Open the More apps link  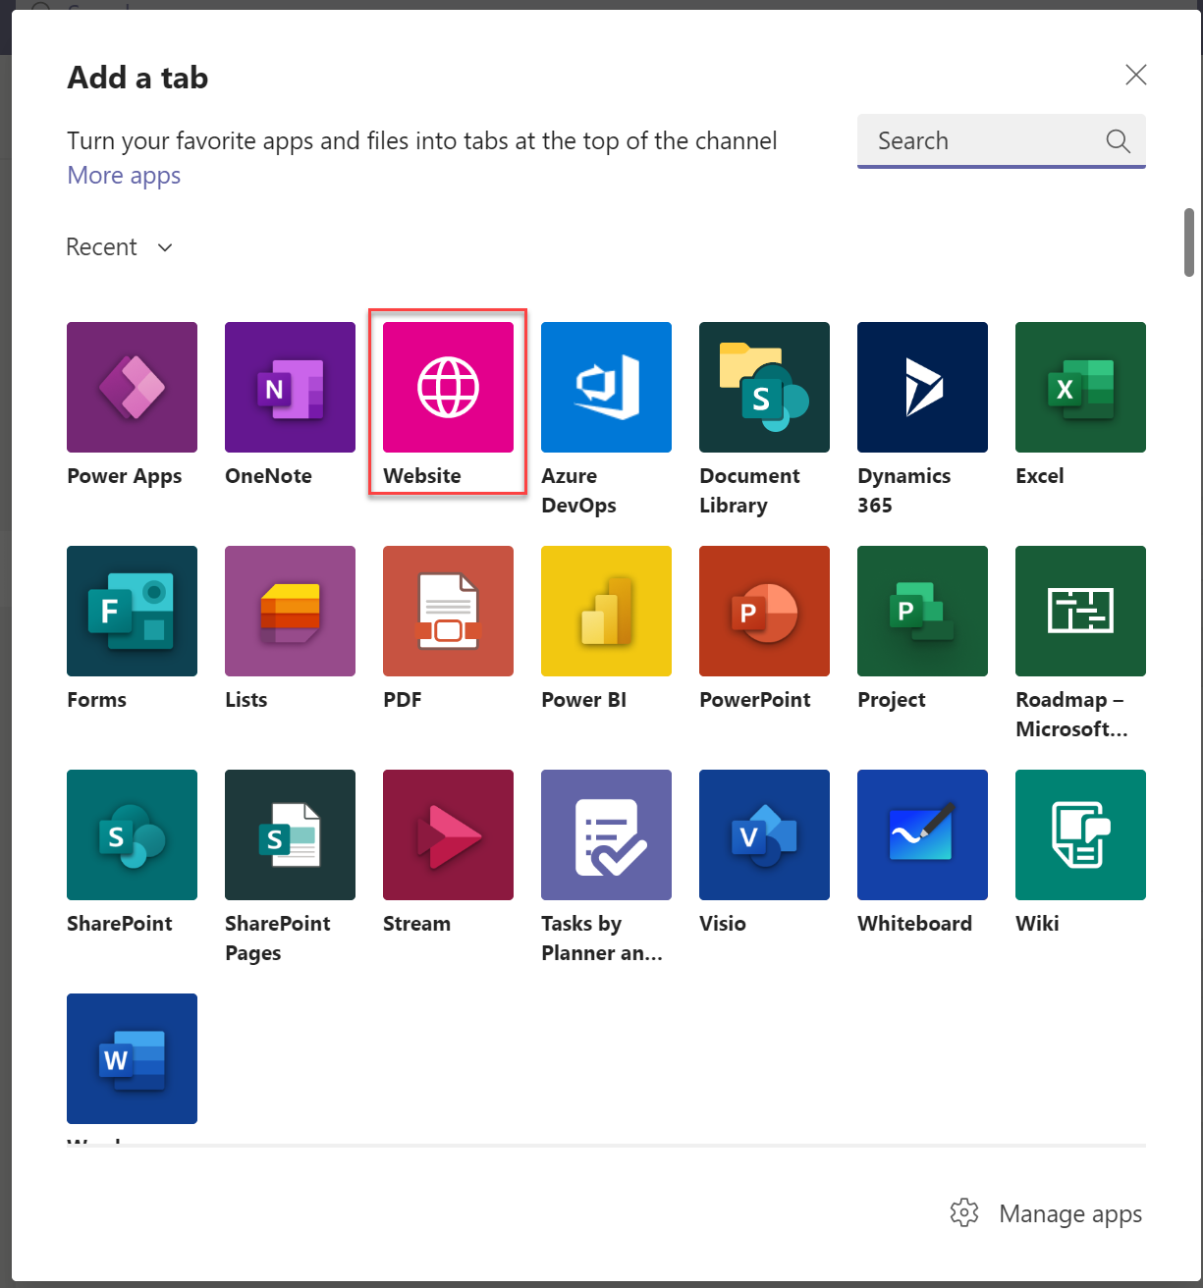[124, 176]
